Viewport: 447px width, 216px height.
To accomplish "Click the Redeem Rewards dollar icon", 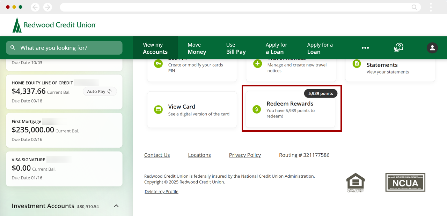I will click(257, 109).
